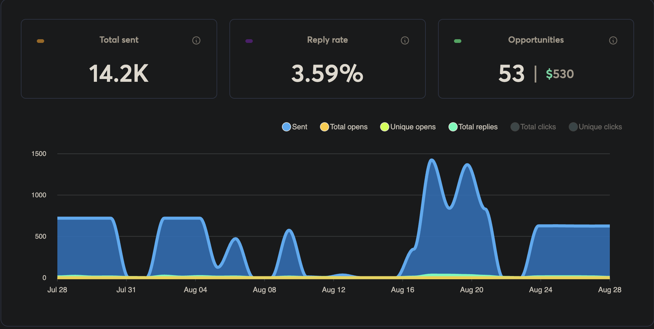The image size is (654, 329).
Task: Click the highest Sent peak on the chart
Action: point(432,160)
